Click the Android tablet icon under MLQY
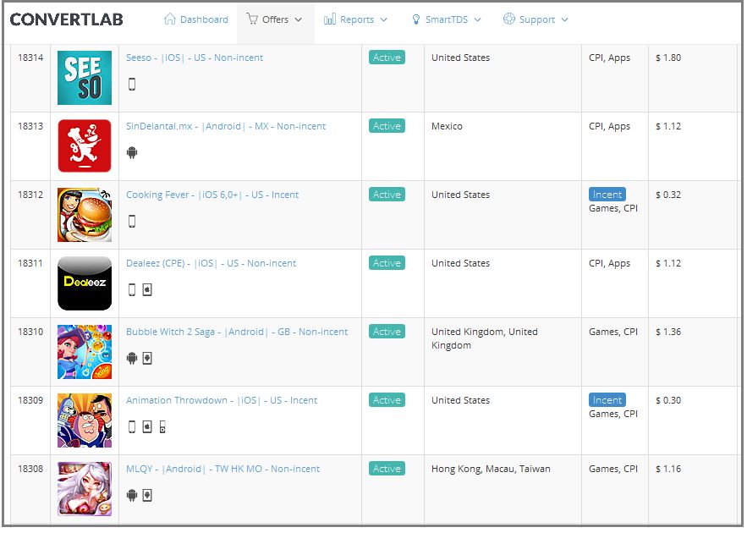This screenshot has height=533, width=747. tap(147, 496)
